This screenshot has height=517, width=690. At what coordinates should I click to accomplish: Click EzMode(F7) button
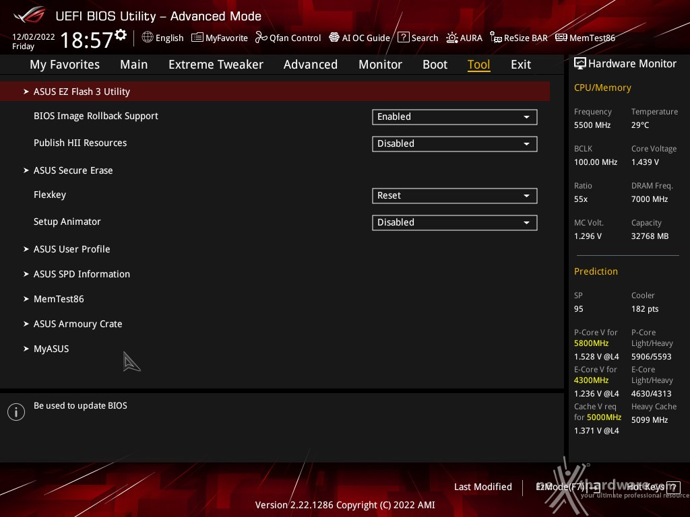567,487
